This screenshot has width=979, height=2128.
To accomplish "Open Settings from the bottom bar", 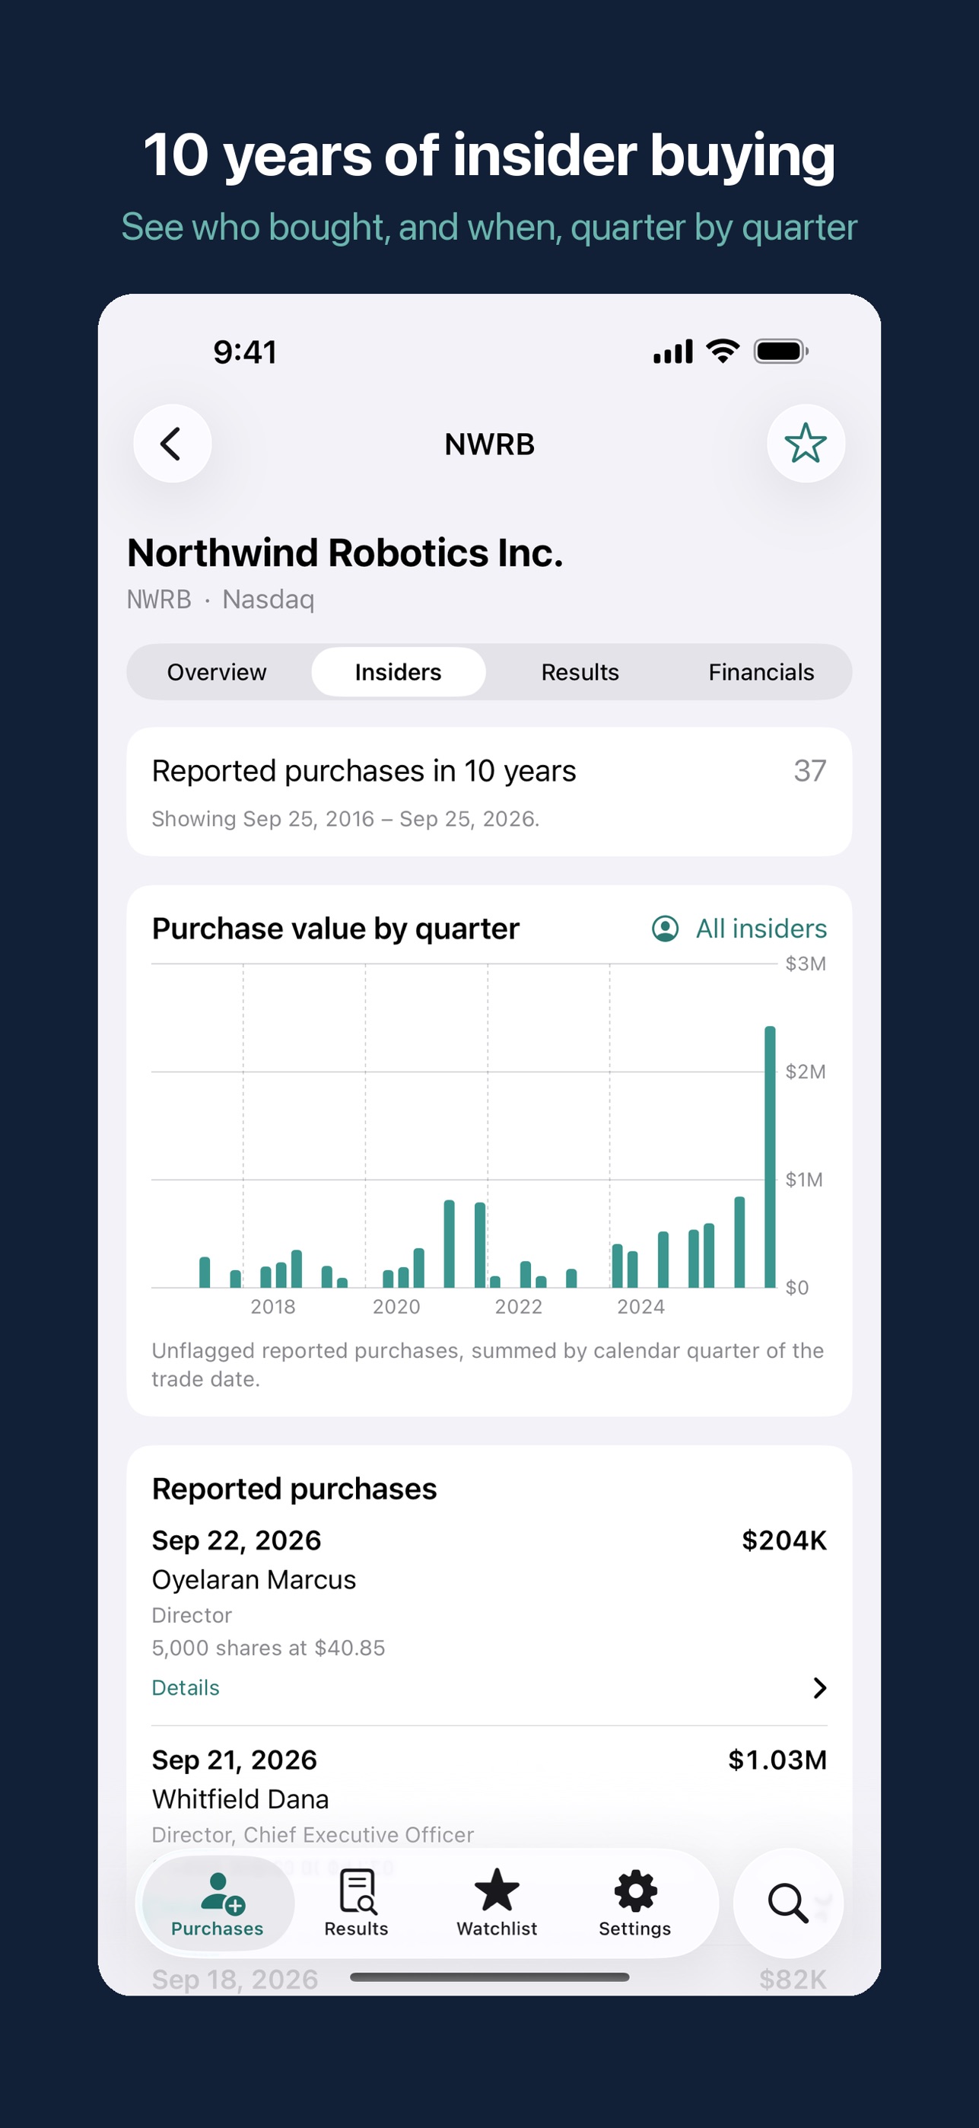I will 634,1903.
